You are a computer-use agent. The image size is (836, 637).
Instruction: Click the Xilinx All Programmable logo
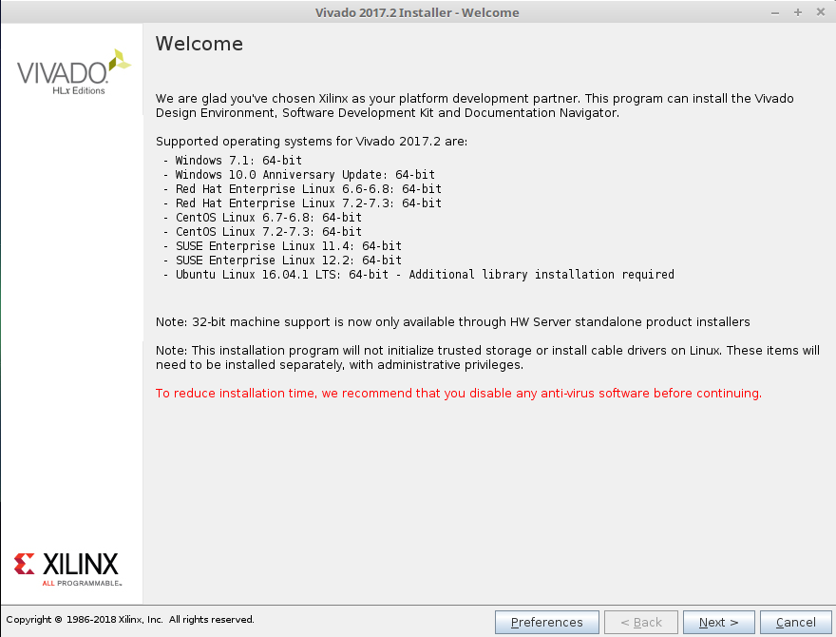(x=67, y=569)
